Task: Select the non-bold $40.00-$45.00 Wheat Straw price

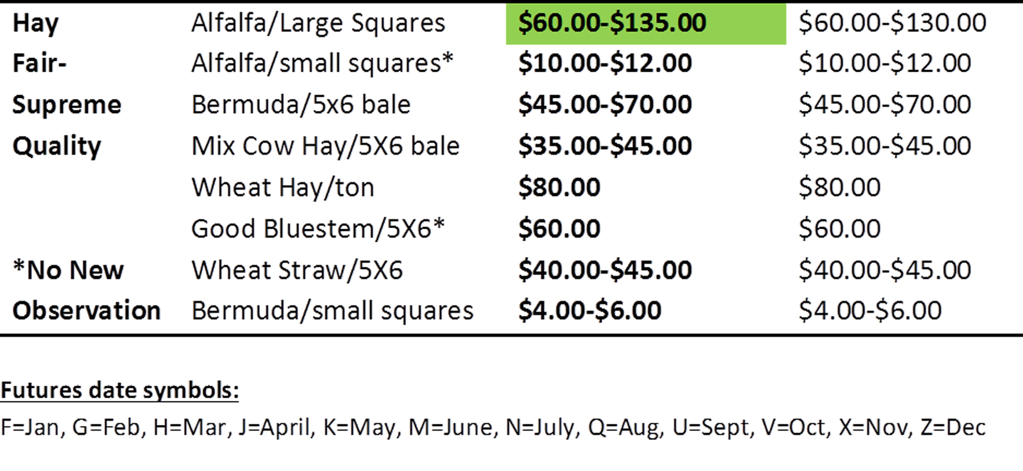Action: [885, 270]
